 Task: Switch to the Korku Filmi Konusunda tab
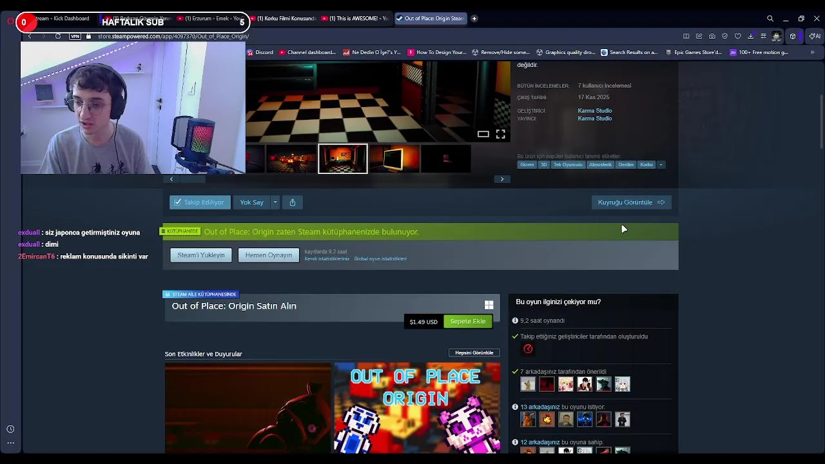[284, 18]
